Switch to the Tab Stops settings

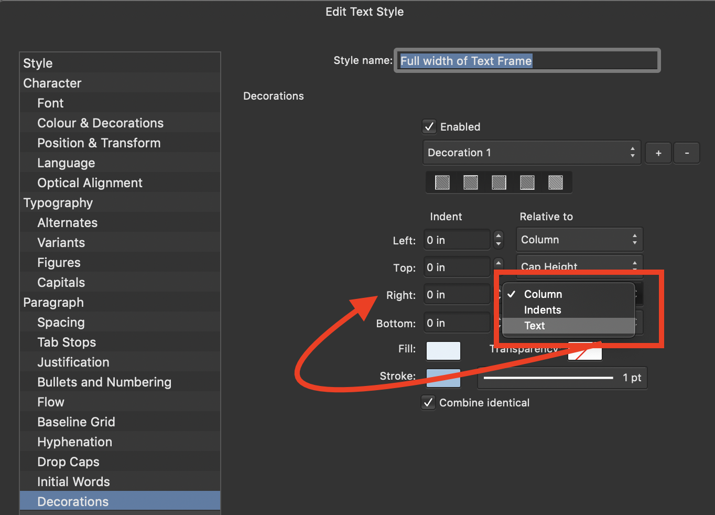66,342
